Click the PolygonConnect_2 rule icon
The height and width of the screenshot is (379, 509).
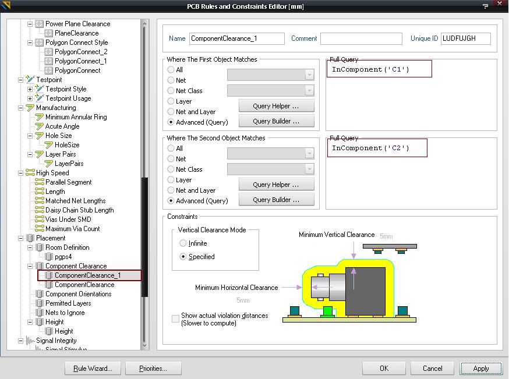49,52
